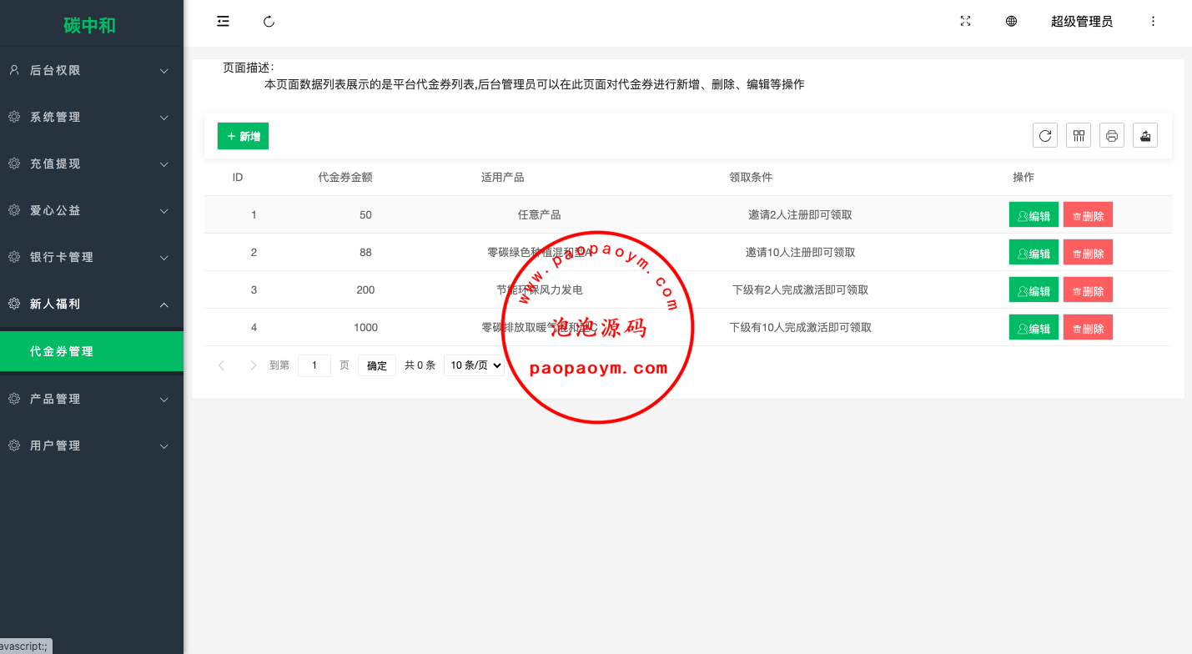Print the table using printer icon
Image resolution: width=1192 pixels, height=654 pixels.
point(1111,135)
